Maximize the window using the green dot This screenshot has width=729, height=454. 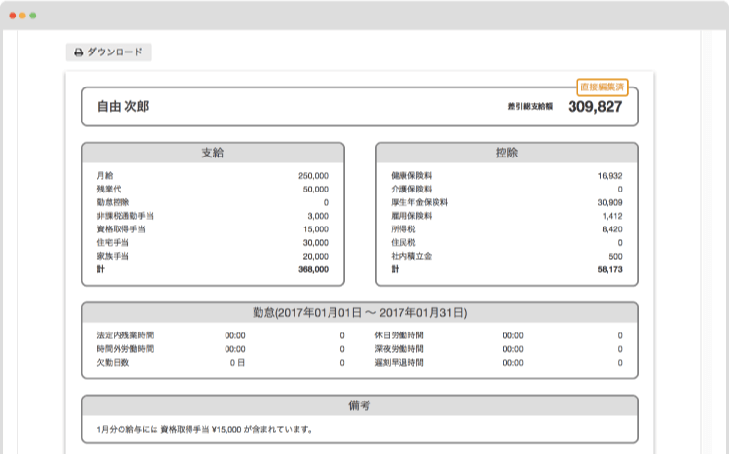pos(33,17)
